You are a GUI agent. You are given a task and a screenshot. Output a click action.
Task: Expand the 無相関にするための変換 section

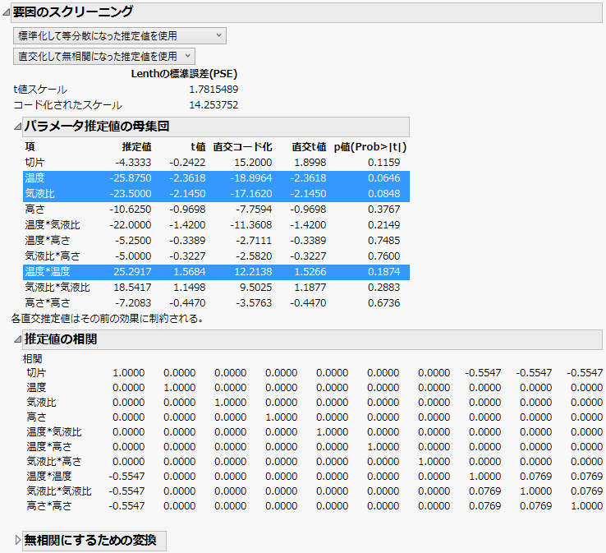point(18,540)
